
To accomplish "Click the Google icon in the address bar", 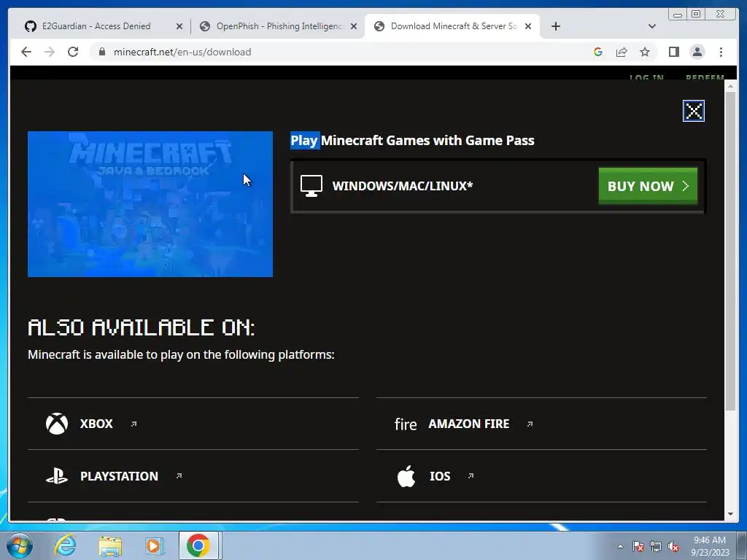I will tap(598, 52).
